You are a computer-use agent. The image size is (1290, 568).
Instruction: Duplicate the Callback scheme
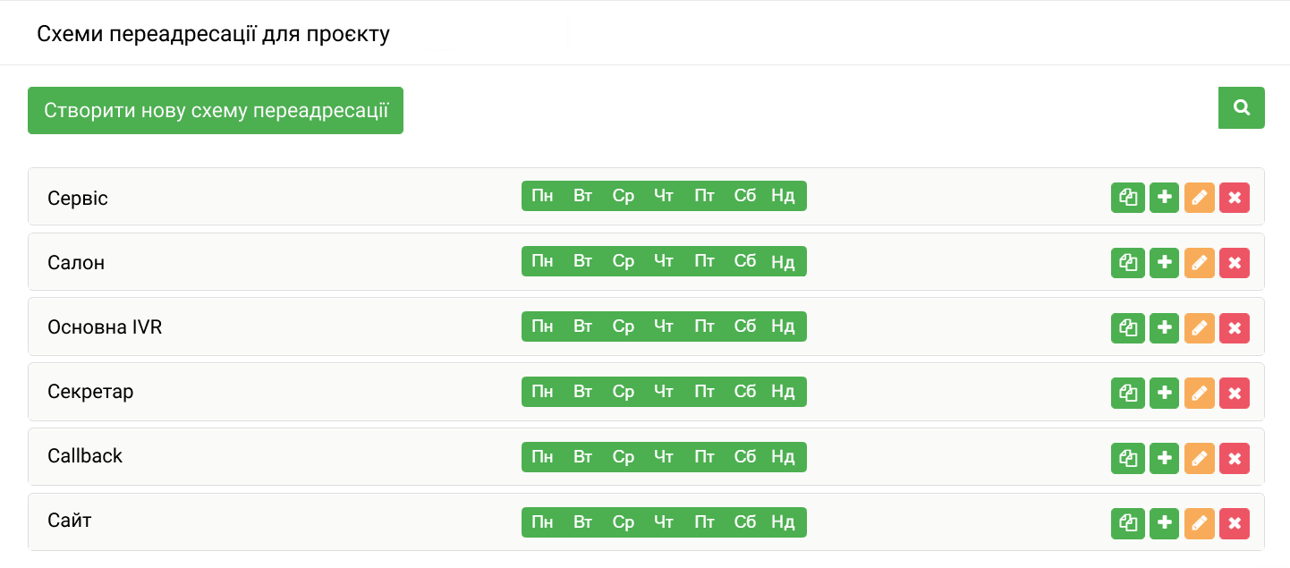pyautogui.click(x=1128, y=458)
